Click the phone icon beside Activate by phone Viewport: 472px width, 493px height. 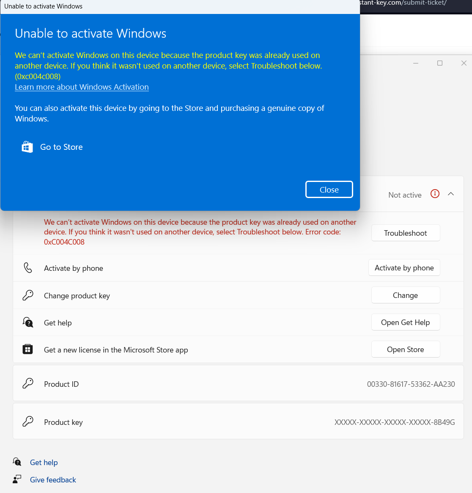pyautogui.click(x=28, y=268)
